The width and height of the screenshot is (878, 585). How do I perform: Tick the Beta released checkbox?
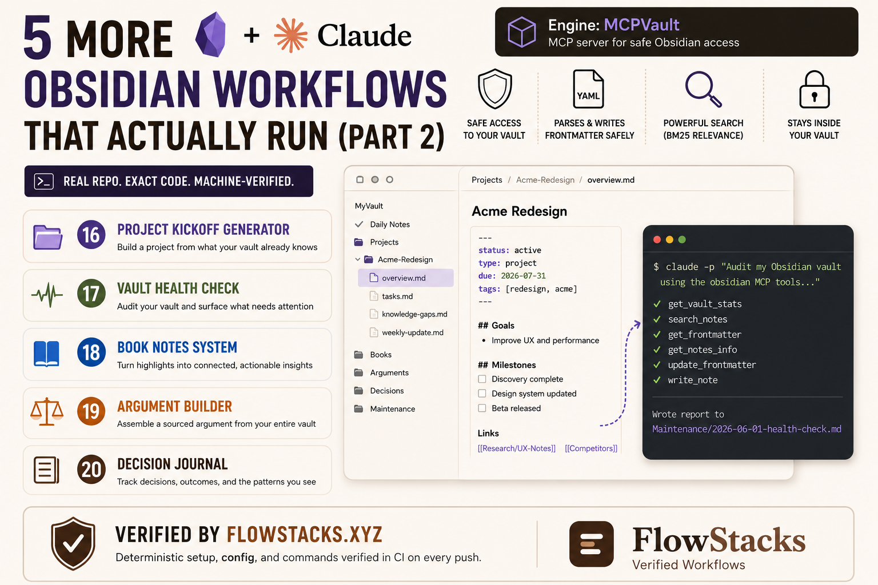point(482,408)
